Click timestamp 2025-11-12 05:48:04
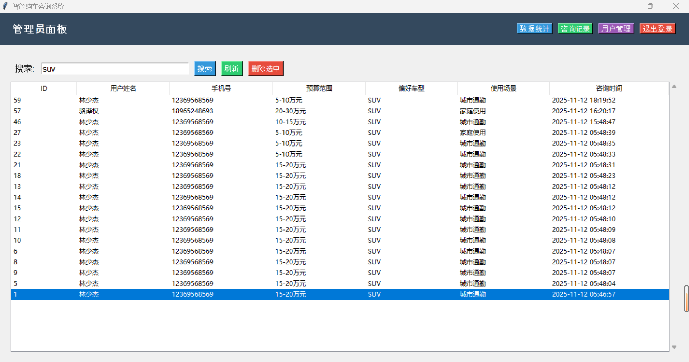The image size is (689, 362). pyautogui.click(x=583, y=283)
